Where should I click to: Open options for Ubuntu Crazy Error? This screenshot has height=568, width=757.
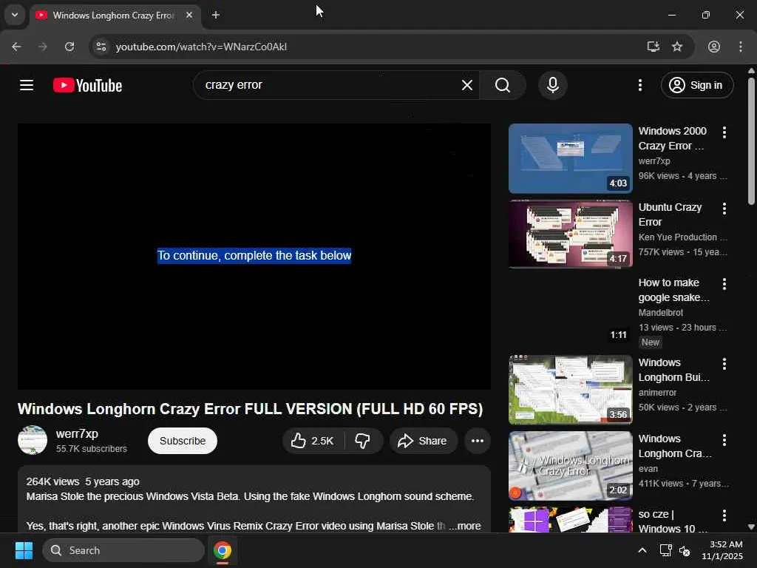coord(724,209)
